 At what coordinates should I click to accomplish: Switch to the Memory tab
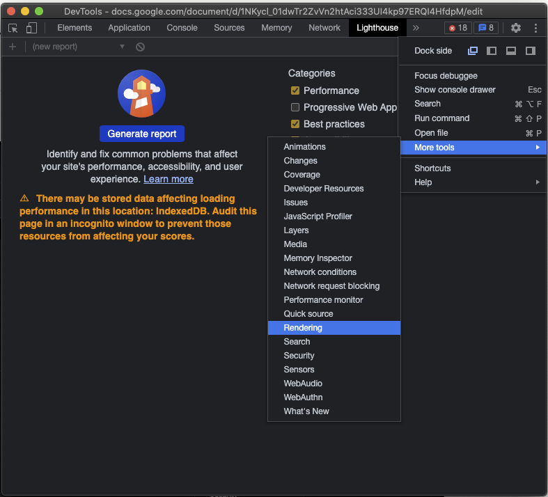point(276,28)
